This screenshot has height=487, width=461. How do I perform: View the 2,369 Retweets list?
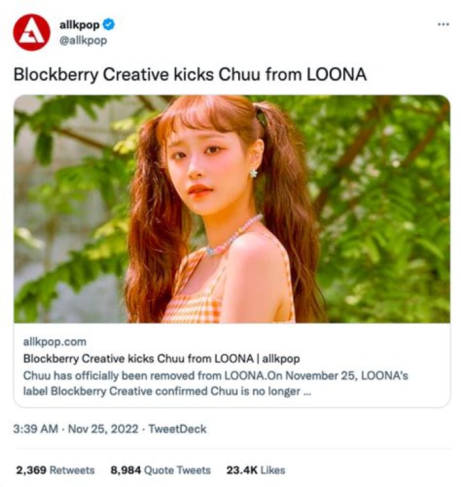click(55, 470)
